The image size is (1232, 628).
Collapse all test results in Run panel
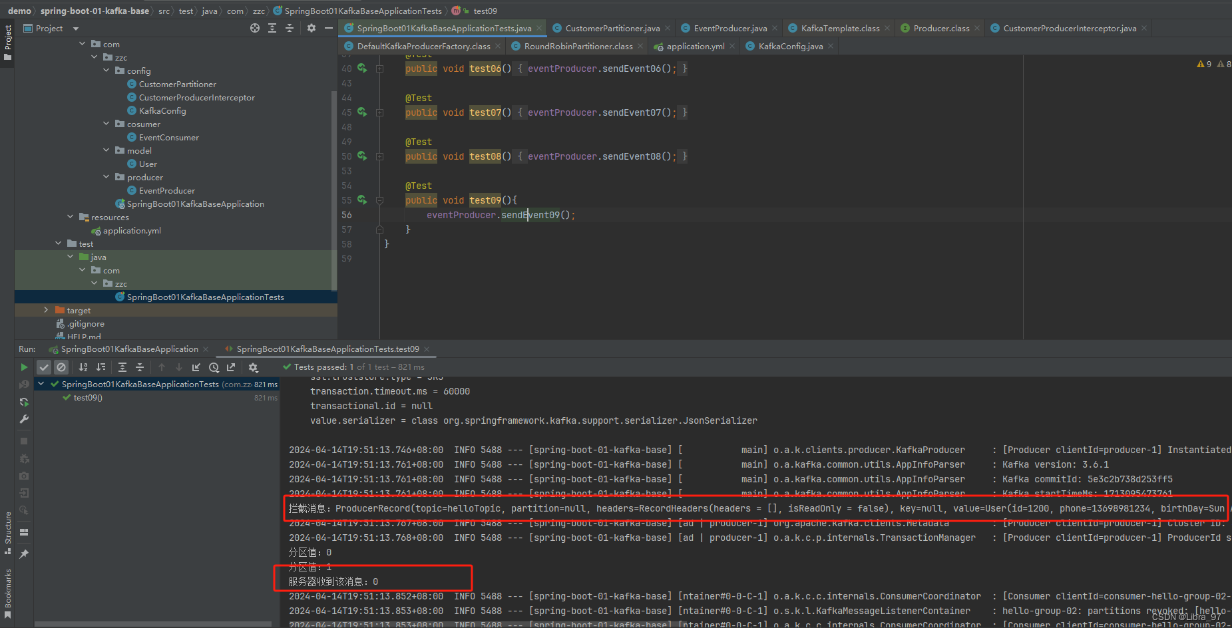point(140,367)
